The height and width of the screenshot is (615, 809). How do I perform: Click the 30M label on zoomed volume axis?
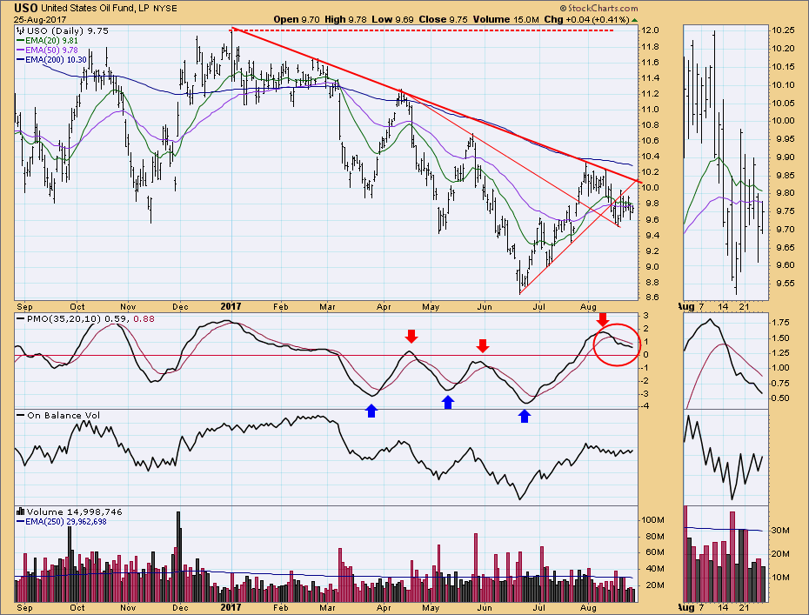780,531
